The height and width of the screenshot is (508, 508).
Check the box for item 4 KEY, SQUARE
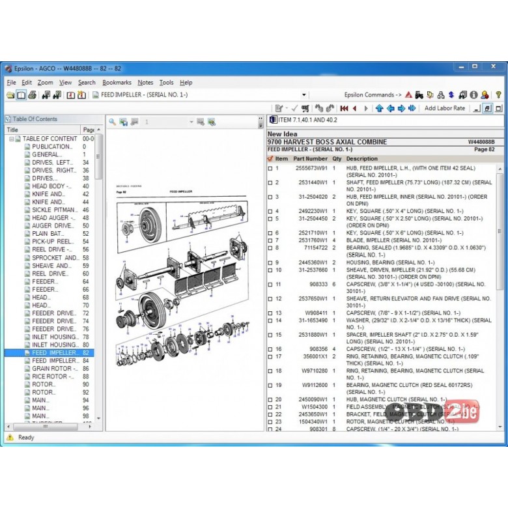pos(270,211)
